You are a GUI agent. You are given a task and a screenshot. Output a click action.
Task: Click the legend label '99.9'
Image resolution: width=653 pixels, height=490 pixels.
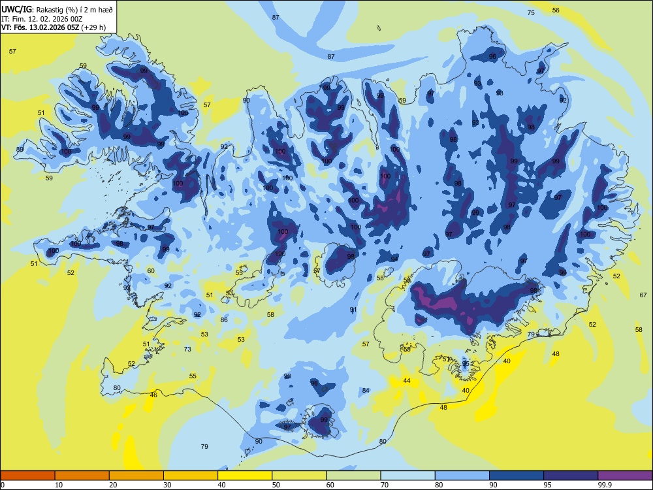coord(604,485)
